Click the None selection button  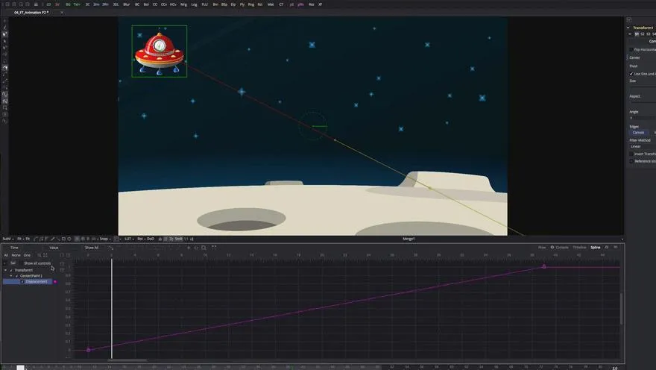click(x=16, y=255)
